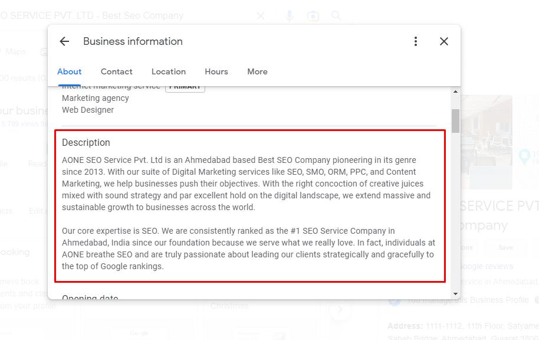Viewport: 539px width, 340px height.
Task: Open the More tab
Action: pyautogui.click(x=257, y=71)
